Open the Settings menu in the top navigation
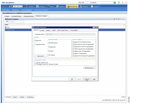Screen dimensions: 146x104 click(84, 7)
